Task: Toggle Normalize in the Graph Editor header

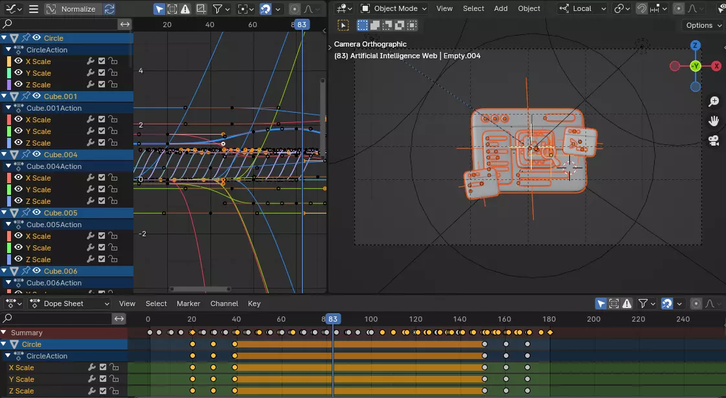Action: click(x=73, y=9)
